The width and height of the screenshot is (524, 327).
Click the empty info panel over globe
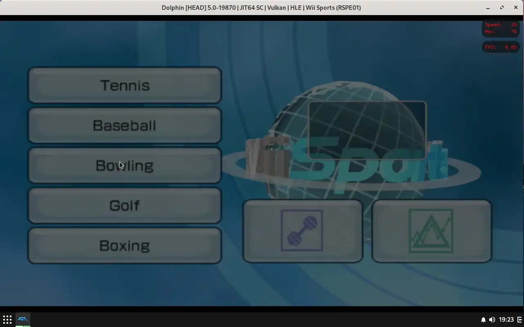(x=367, y=130)
